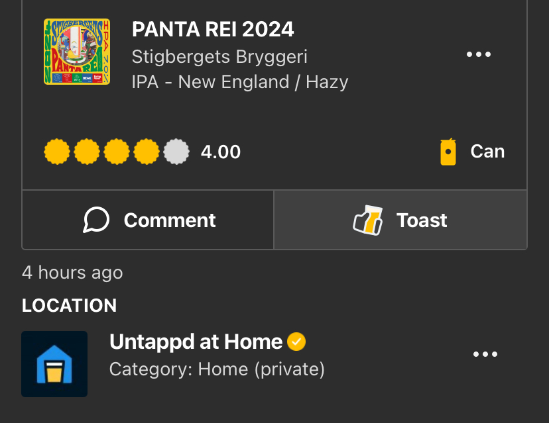The width and height of the screenshot is (549, 423).
Task: Click the "4 hours ago" timestamp
Action: pyautogui.click(x=72, y=273)
